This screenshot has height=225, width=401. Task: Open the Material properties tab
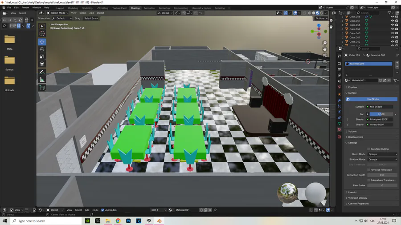(340, 129)
